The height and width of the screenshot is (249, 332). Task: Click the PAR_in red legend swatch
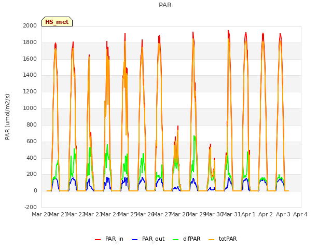(x=98, y=240)
